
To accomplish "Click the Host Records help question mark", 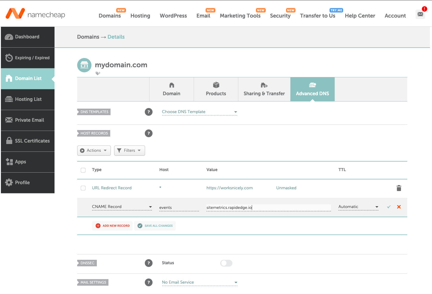I will click(x=149, y=133).
